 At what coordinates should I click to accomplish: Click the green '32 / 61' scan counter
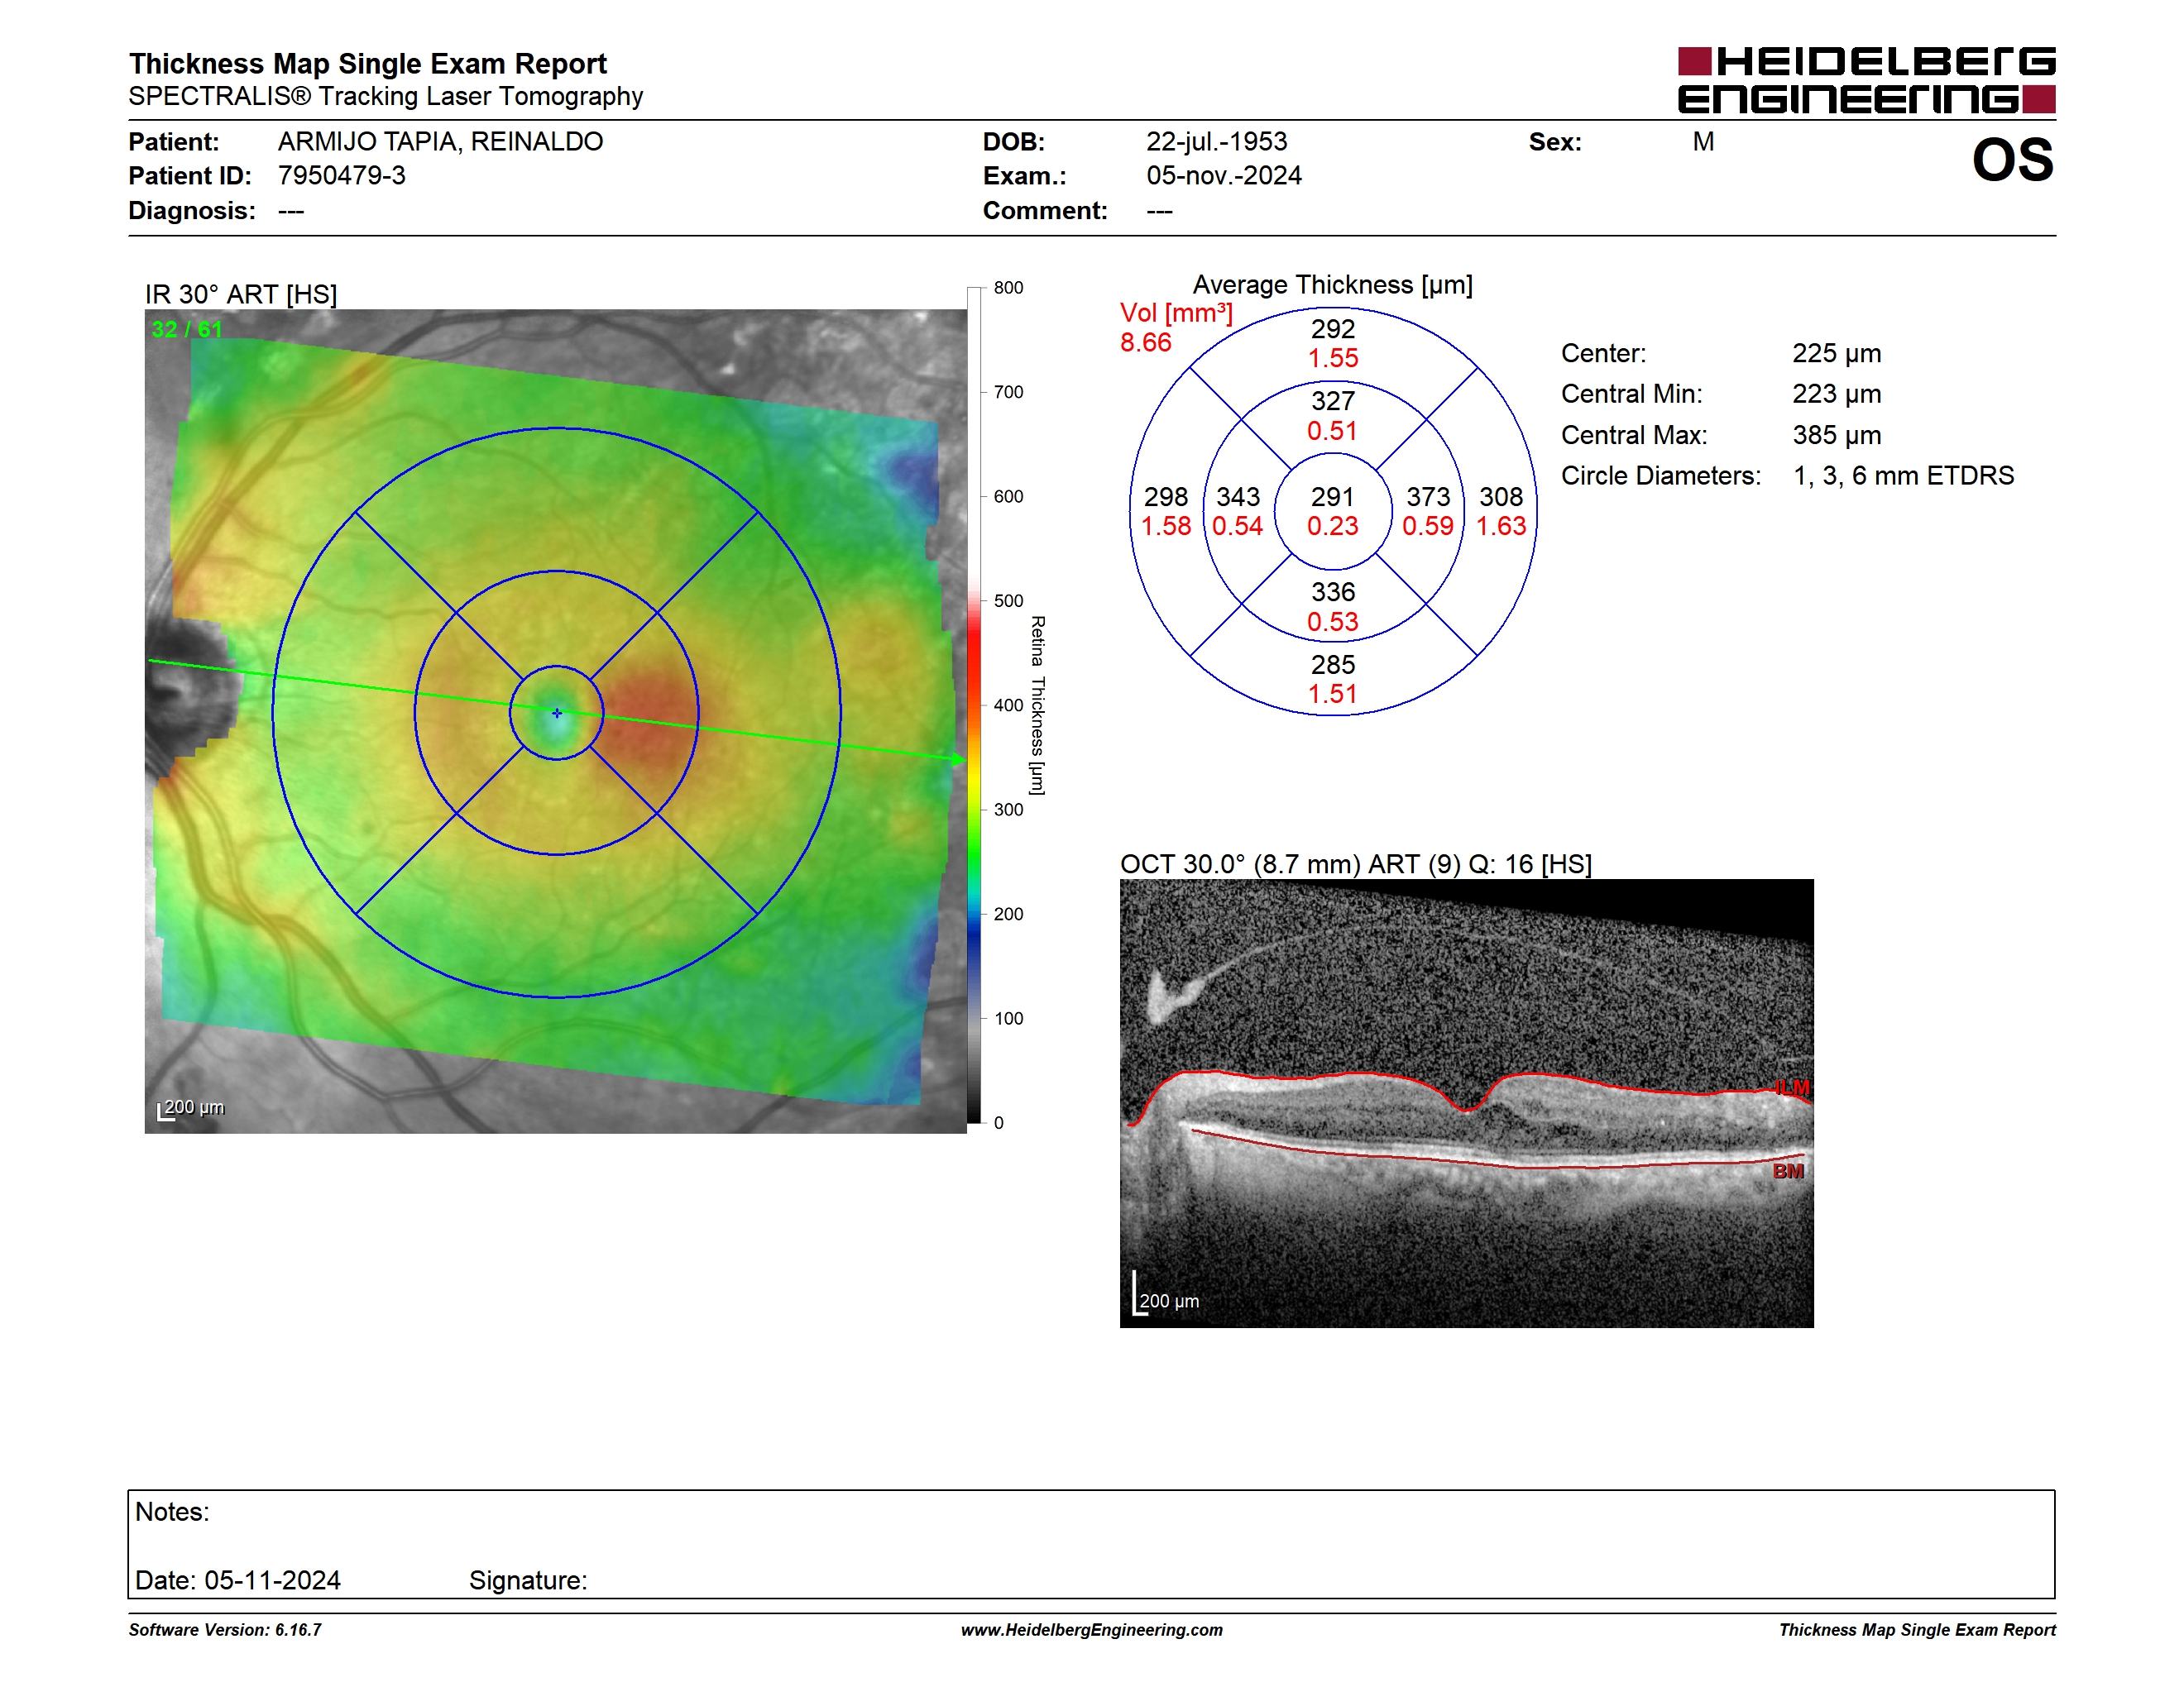click(x=186, y=329)
